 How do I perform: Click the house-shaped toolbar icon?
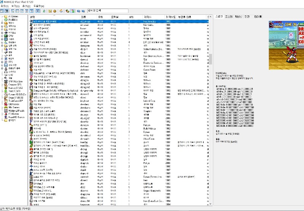61,11
